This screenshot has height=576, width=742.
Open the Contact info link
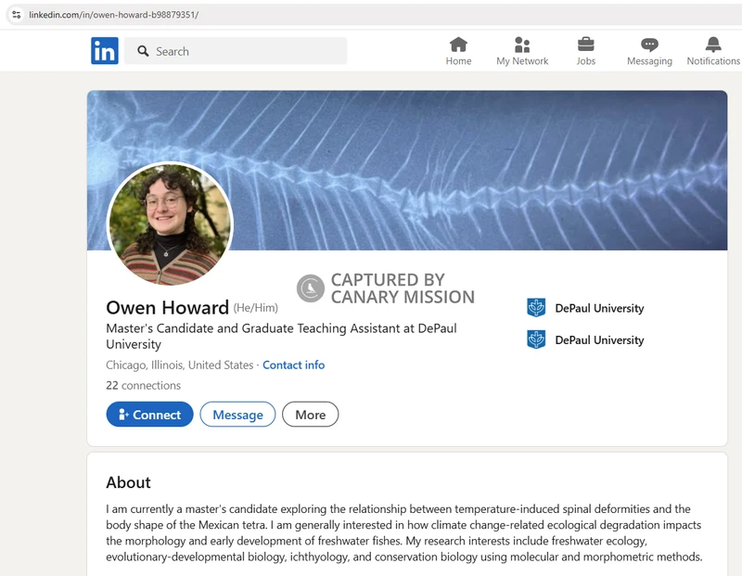pyautogui.click(x=293, y=365)
